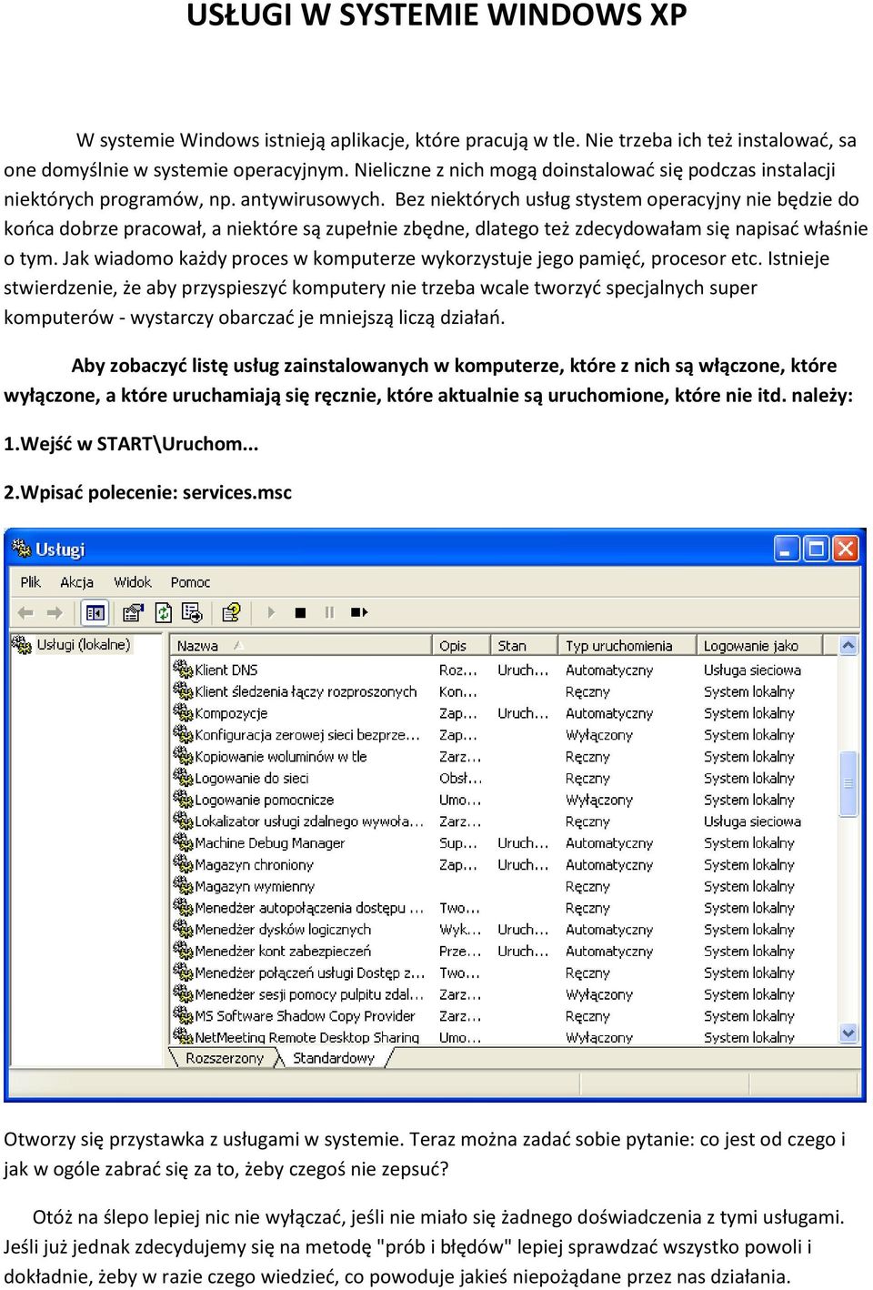873x1290 pixels.
Task: Click 'Automatyczny' in Kompozycje row
Action: tap(609, 713)
